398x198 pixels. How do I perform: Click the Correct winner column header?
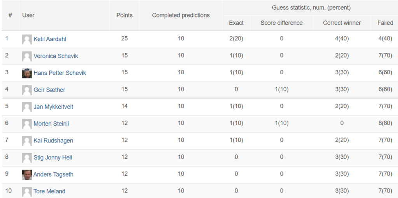(x=342, y=23)
